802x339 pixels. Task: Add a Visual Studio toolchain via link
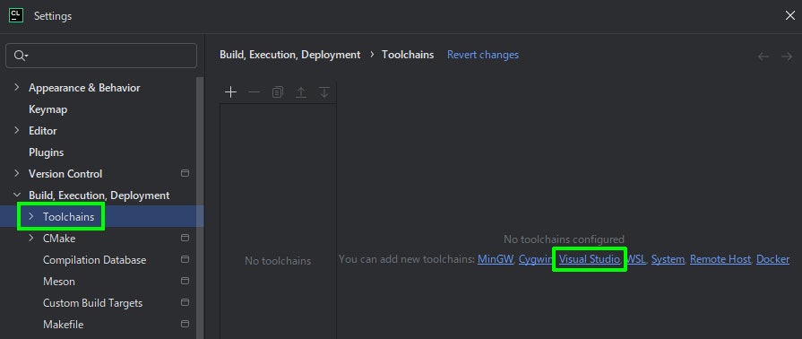(x=590, y=259)
